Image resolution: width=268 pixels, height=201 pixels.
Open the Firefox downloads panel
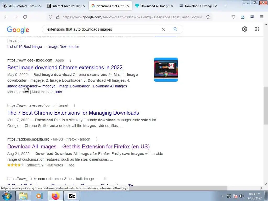click(243, 17)
